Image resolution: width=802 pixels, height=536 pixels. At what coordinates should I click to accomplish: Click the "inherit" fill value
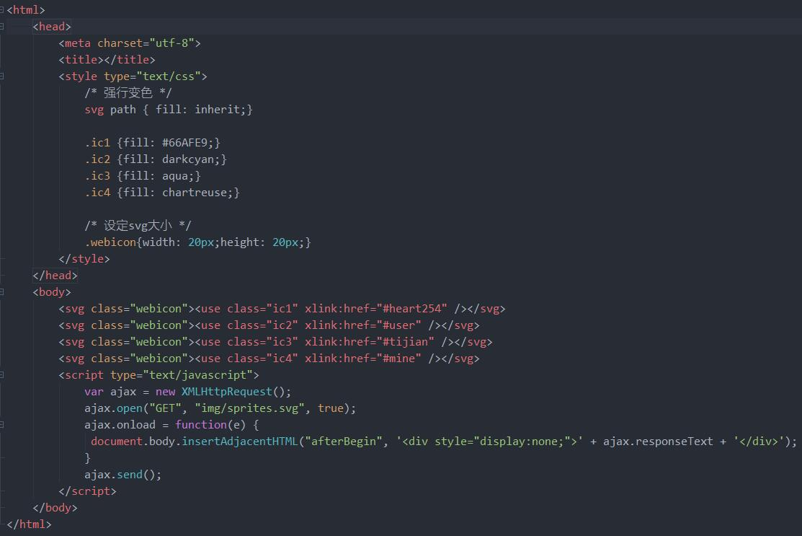218,110
